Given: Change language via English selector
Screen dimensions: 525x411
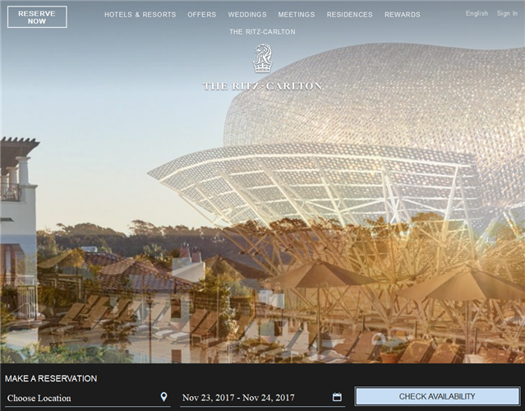Looking at the screenshot, I should point(477,14).
